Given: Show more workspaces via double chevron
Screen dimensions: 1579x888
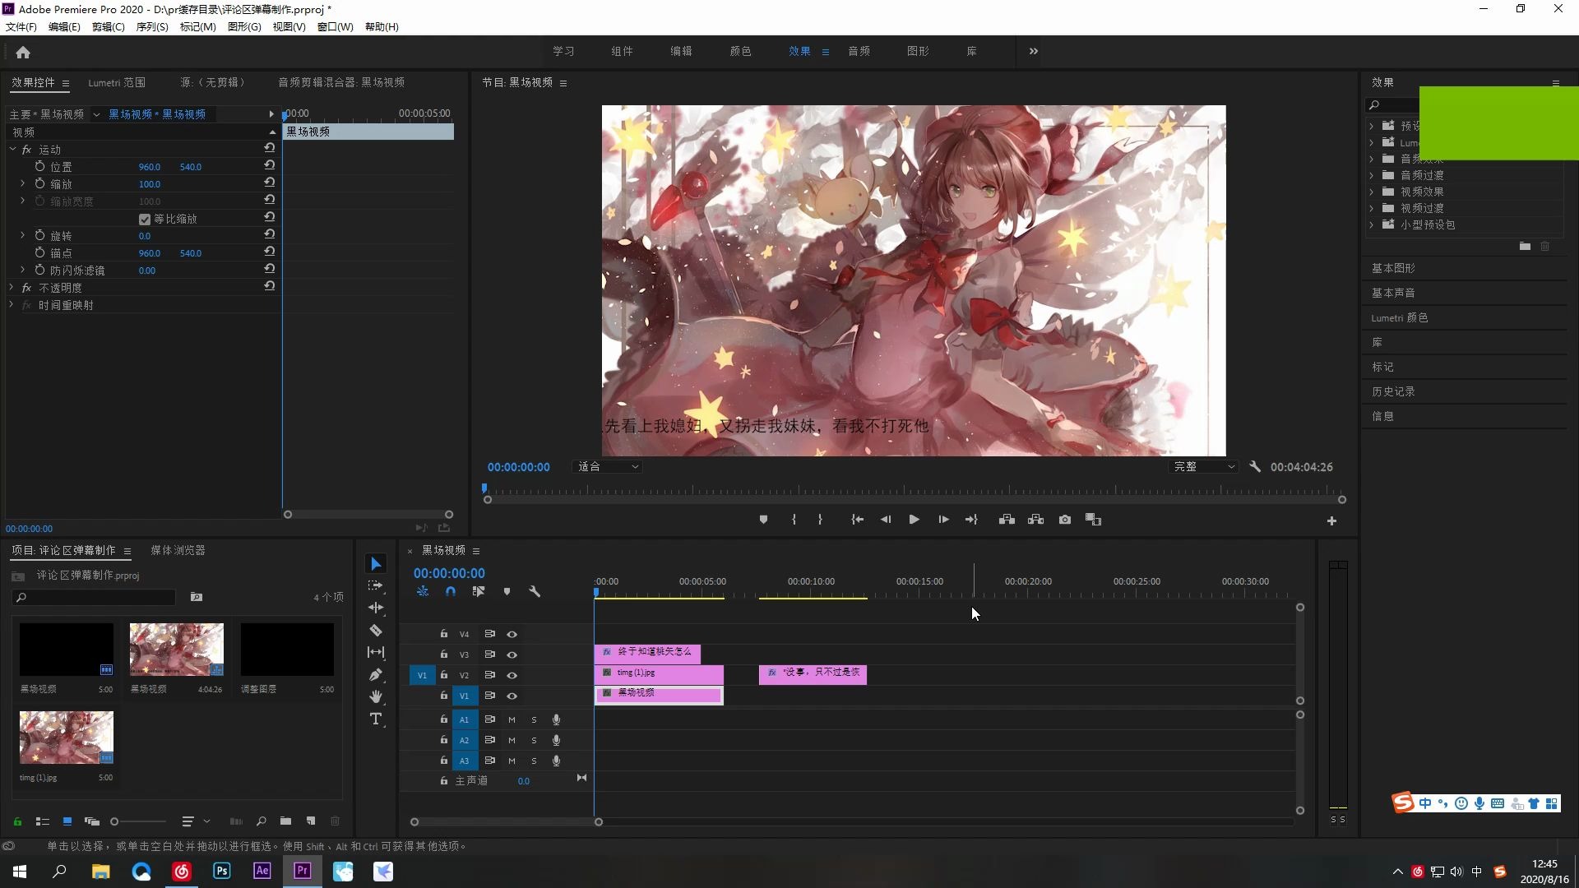Looking at the screenshot, I should (1034, 51).
